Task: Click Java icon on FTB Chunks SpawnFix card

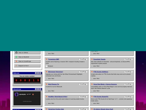Action: tap(92, 103)
